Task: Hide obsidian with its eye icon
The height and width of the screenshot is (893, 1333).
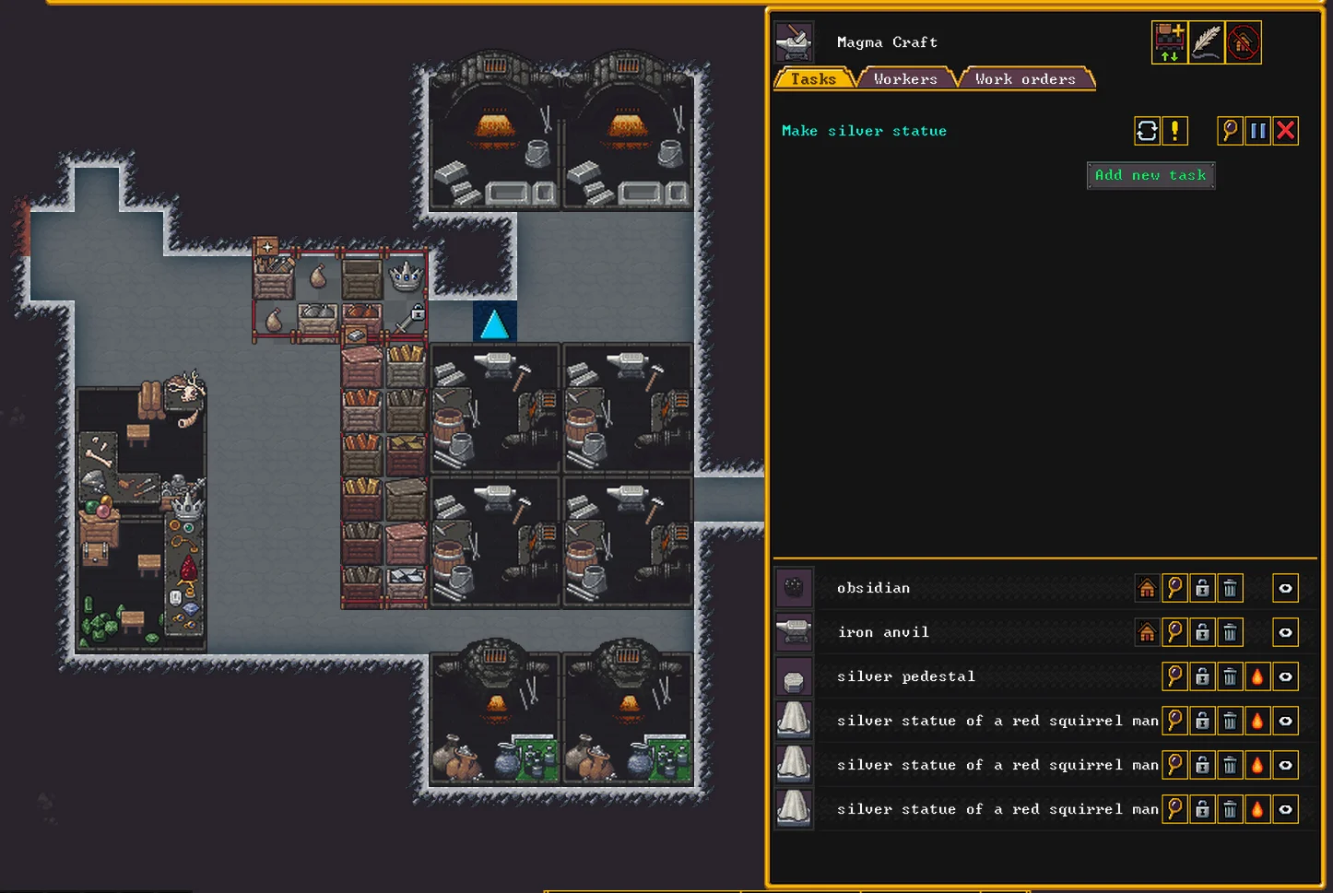Action: tap(1285, 588)
